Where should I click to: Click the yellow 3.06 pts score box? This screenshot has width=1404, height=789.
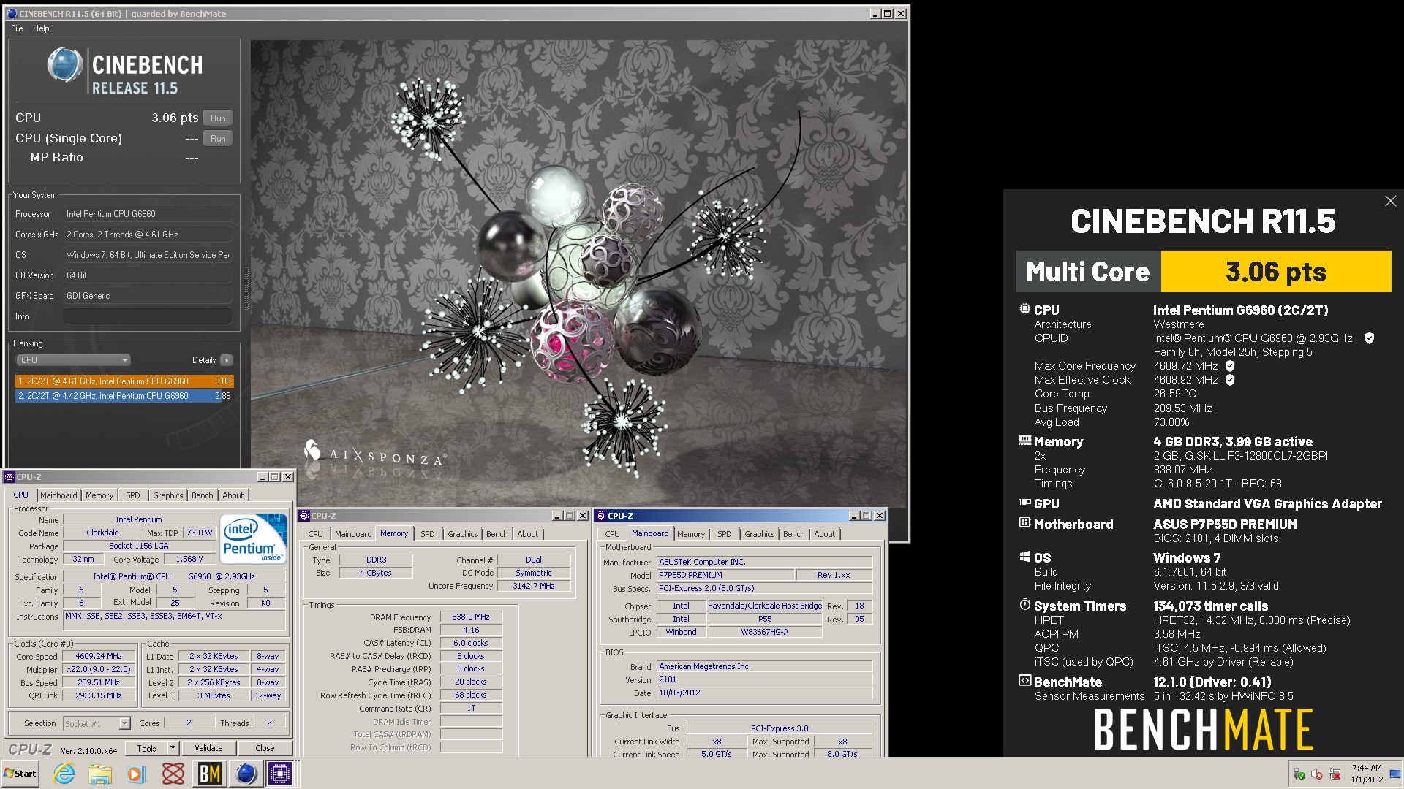[x=1276, y=272]
